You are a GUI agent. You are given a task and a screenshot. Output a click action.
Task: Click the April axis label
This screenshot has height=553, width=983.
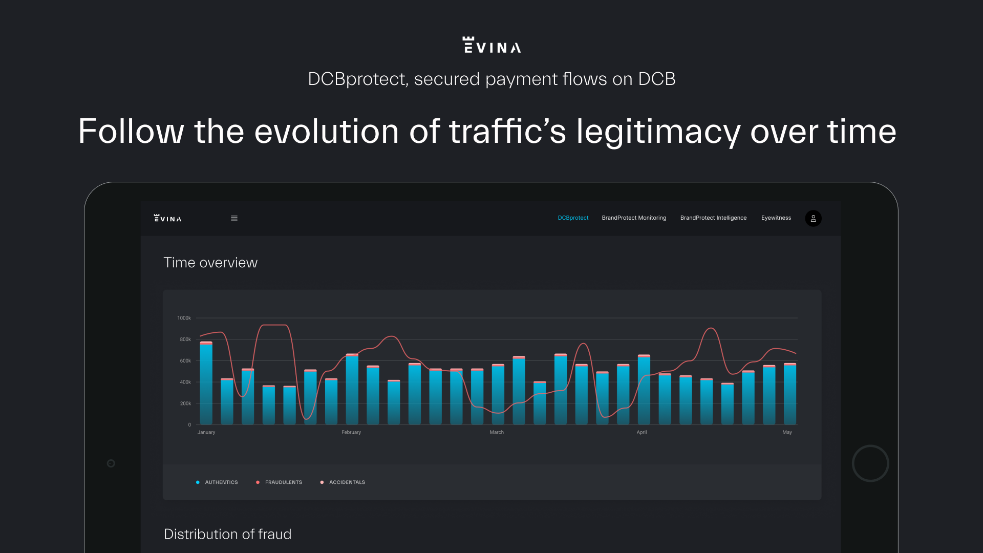coord(642,433)
